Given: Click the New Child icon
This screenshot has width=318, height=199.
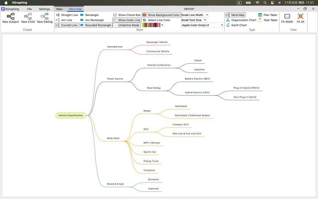Looking at the screenshot, I should point(28,18).
